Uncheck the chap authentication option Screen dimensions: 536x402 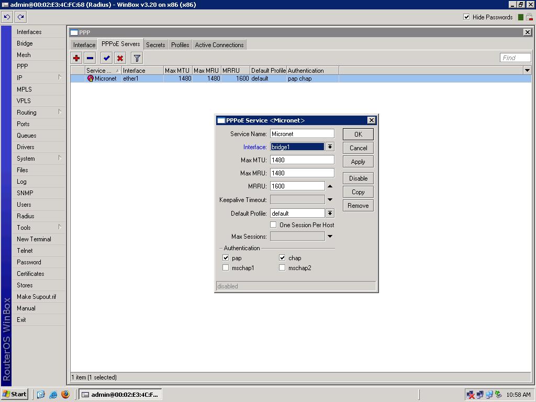pyautogui.click(x=282, y=258)
